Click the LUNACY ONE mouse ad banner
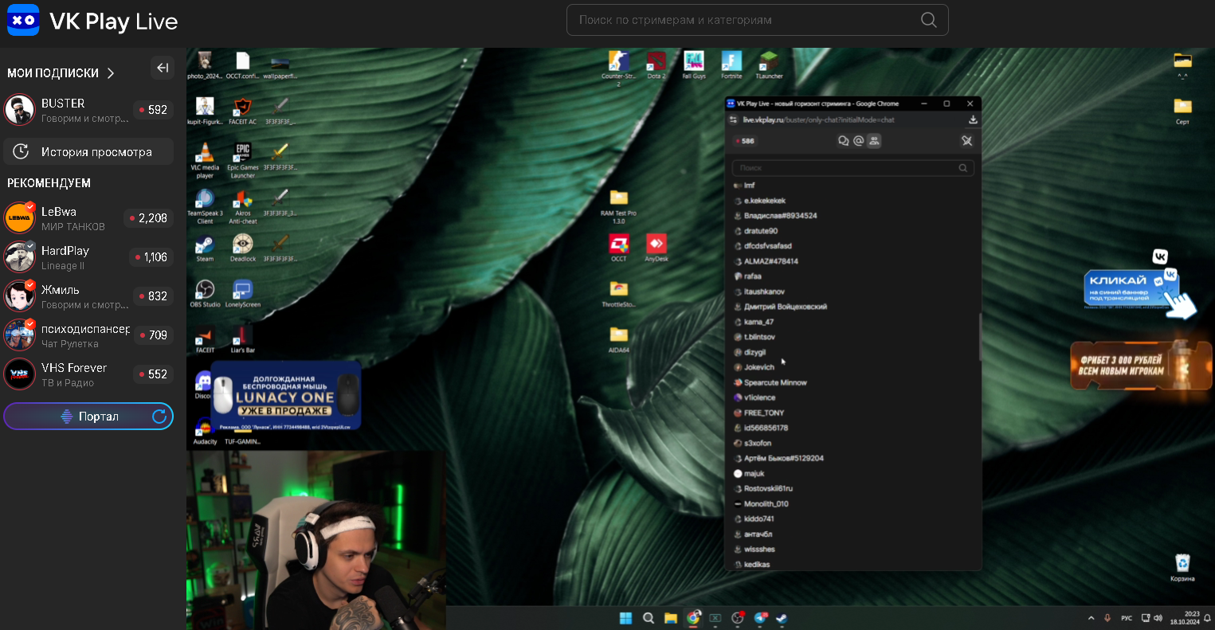1215x630 pixels. pos(285,396)
